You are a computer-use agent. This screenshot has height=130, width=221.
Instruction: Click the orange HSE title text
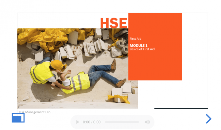[114, 23]
